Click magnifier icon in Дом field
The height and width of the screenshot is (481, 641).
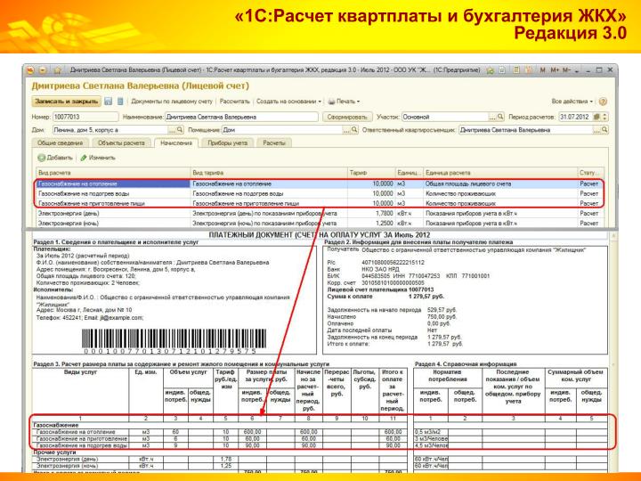180,130
